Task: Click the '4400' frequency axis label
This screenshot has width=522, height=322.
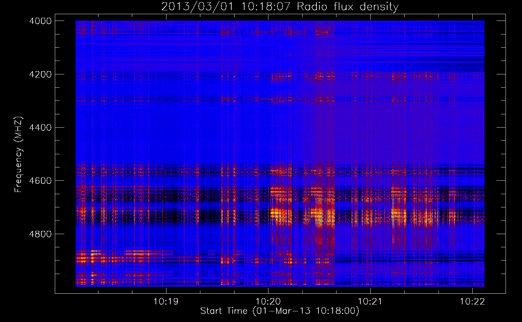Action: tap(40, 128)
